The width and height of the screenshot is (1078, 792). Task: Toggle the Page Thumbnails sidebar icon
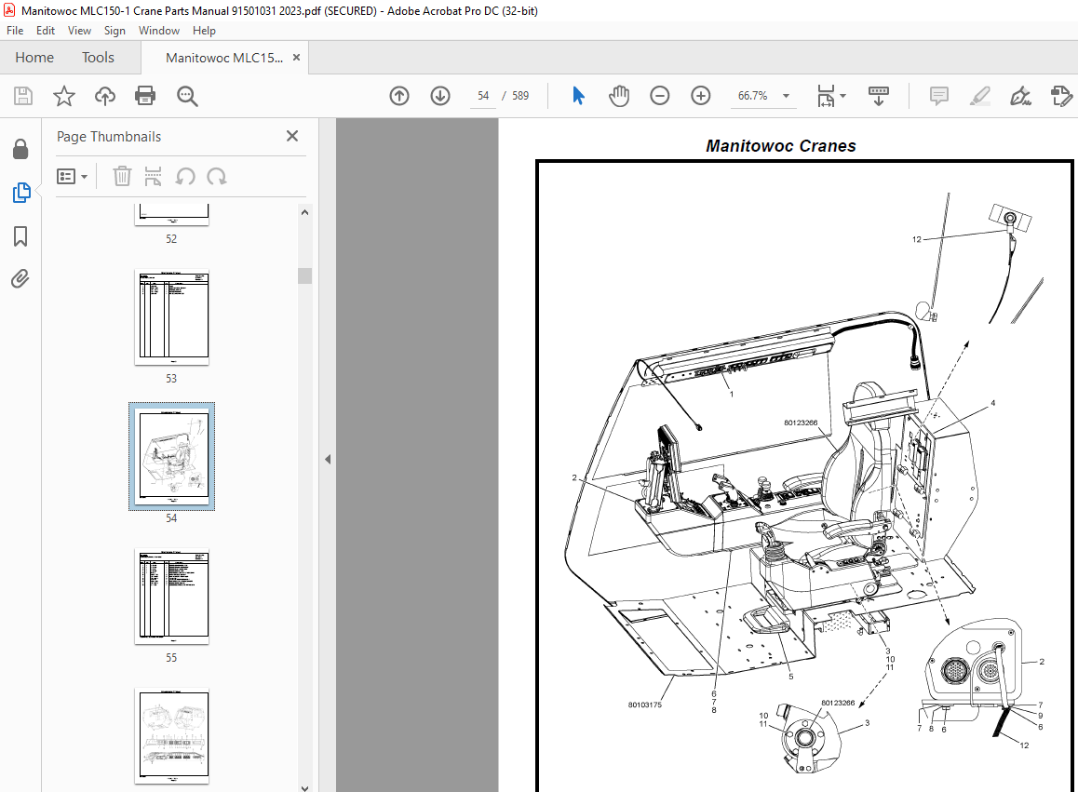click(21, 193)
